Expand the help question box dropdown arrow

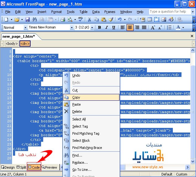pyautogui.click(x=193, y=12)
